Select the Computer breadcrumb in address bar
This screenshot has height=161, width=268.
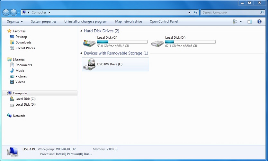[x=39, y=12]
